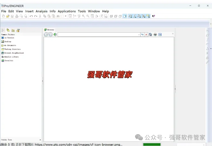
Task: Open the Working Directory folder
Action: [x=11, y=49]
